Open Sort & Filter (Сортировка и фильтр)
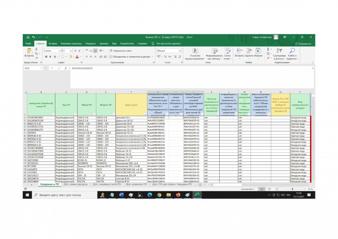338x239 pixels. [279, 54]
